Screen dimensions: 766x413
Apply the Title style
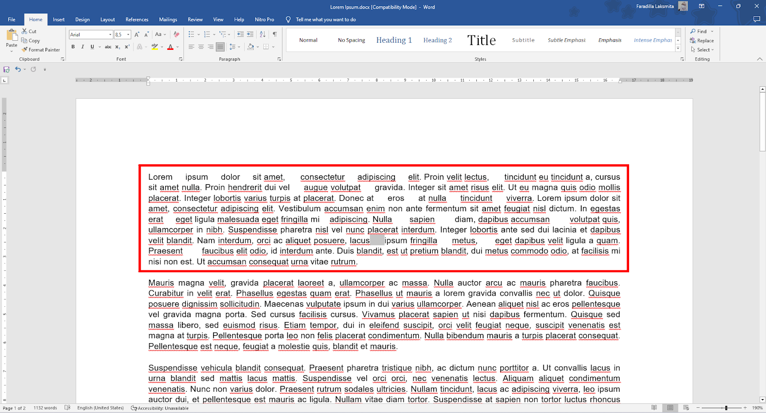coord(482,40)
